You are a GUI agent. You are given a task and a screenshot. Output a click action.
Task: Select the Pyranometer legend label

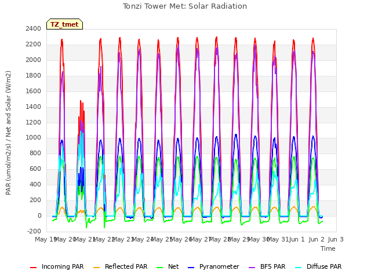tap(219, 266)
